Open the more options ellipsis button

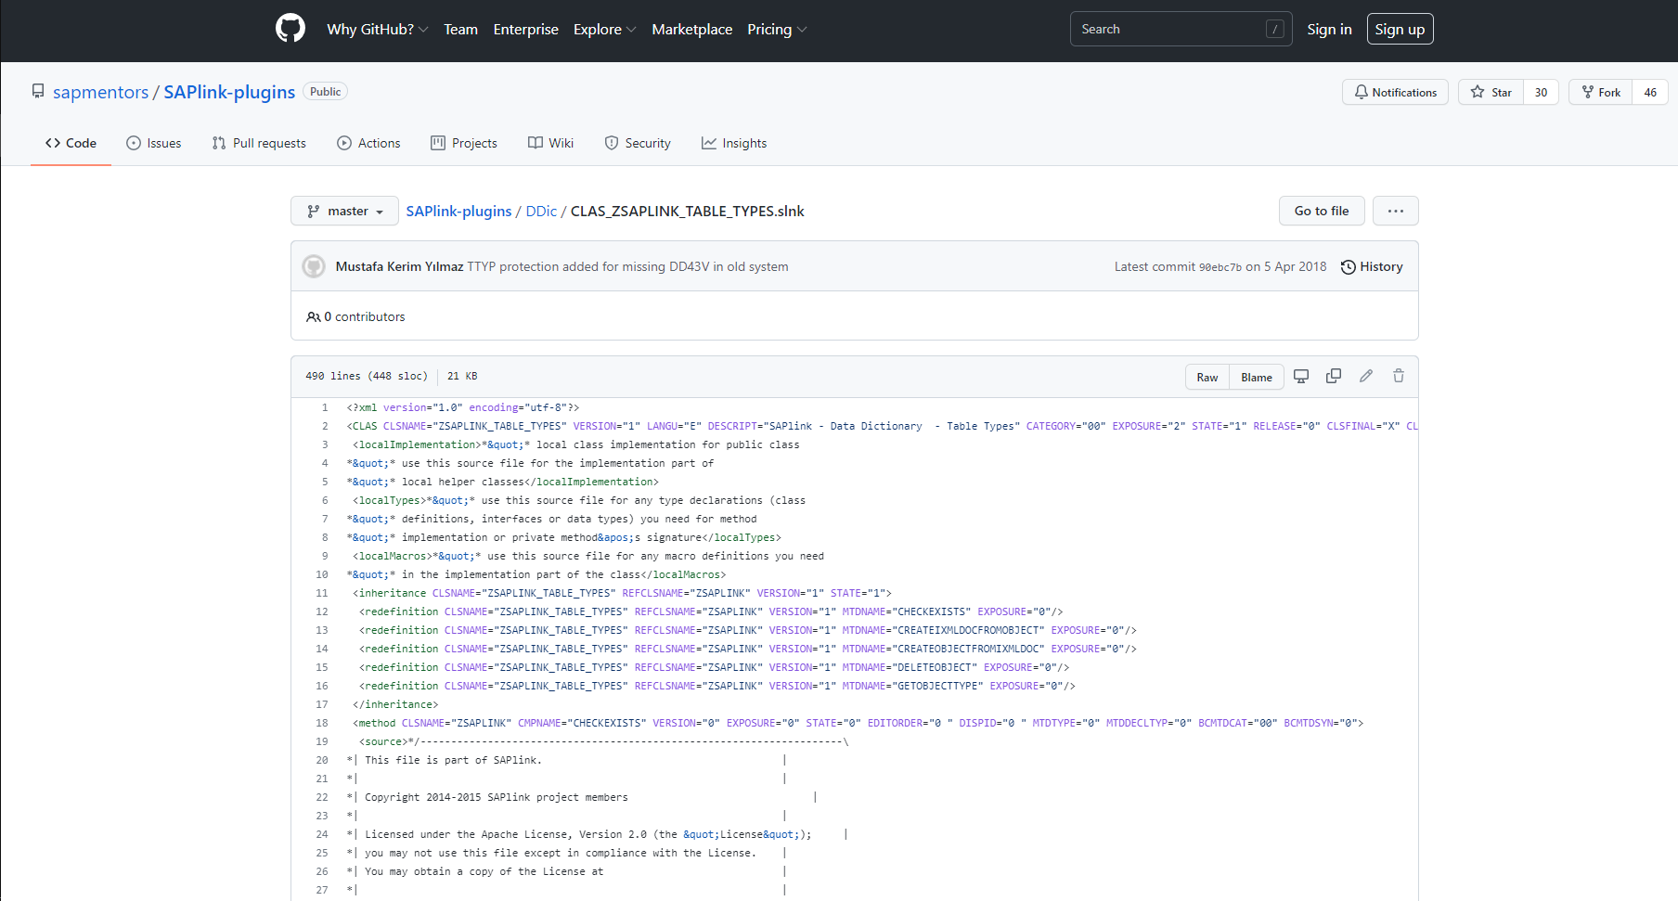tap(1395, 211)
